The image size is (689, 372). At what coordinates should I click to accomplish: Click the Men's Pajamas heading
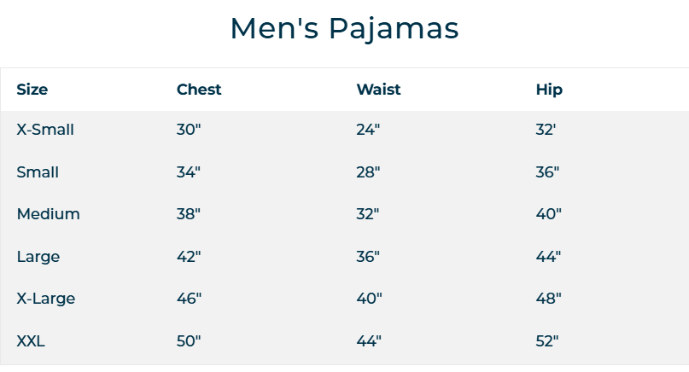345,29
